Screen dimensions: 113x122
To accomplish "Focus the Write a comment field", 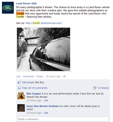I will [x=63, y=119].
